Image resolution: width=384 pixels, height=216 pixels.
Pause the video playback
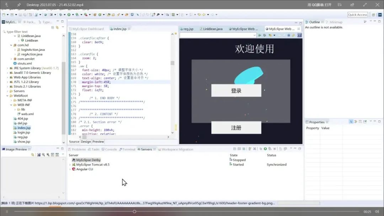point(7,212)
